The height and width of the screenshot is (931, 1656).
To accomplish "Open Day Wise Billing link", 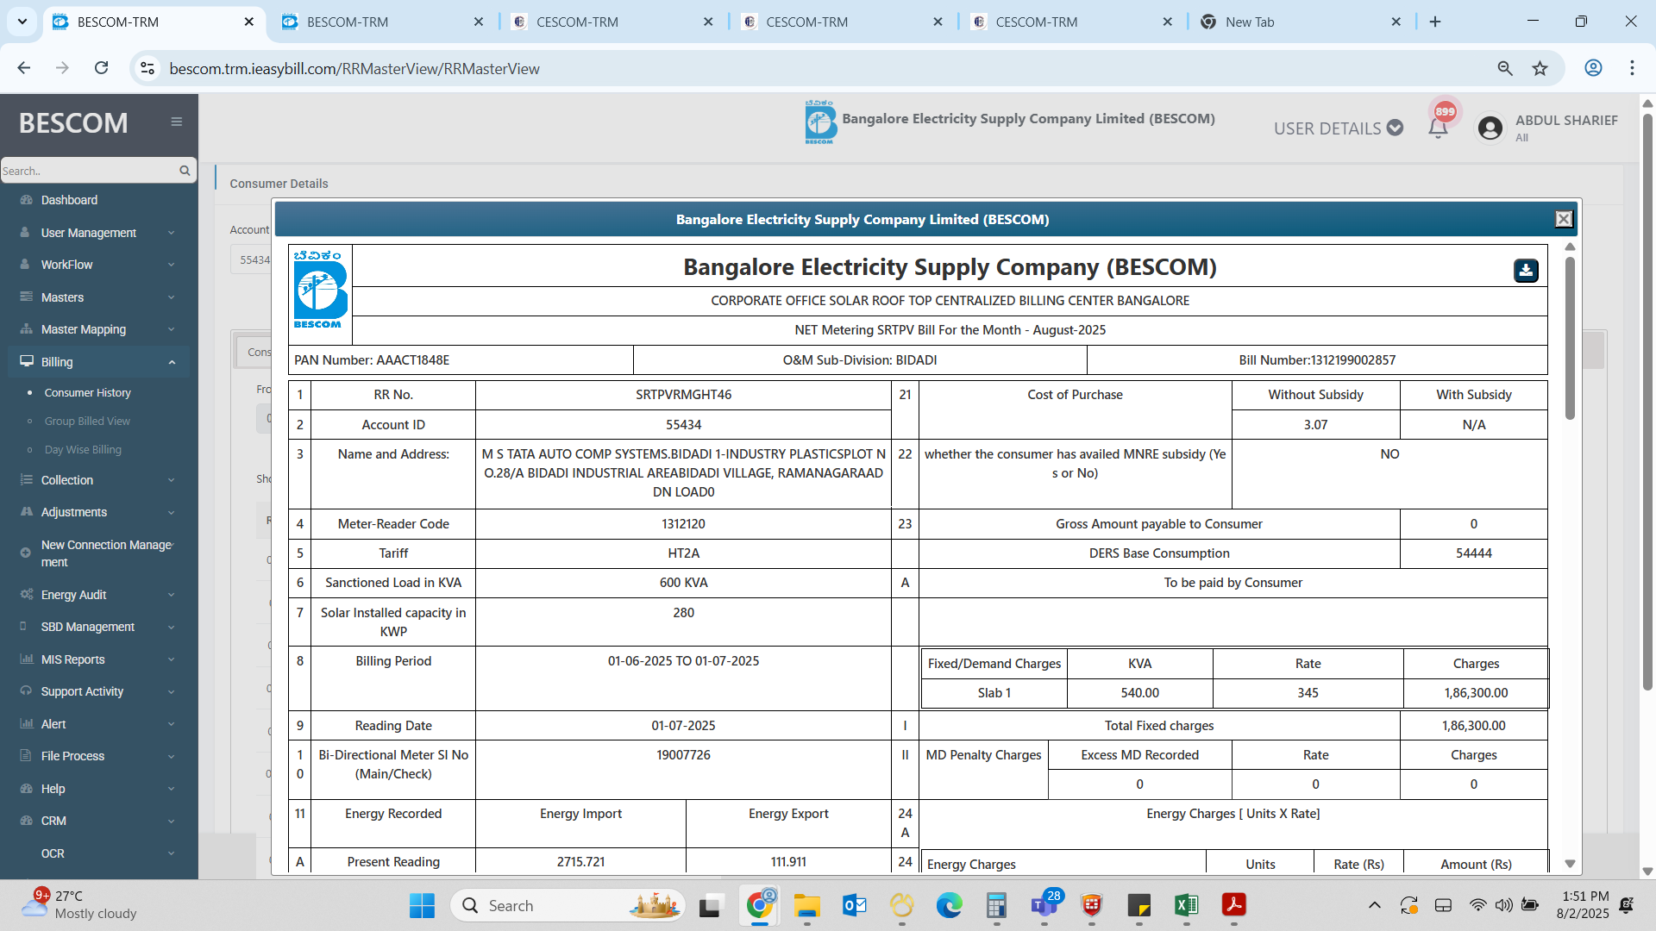I will 83,450.
